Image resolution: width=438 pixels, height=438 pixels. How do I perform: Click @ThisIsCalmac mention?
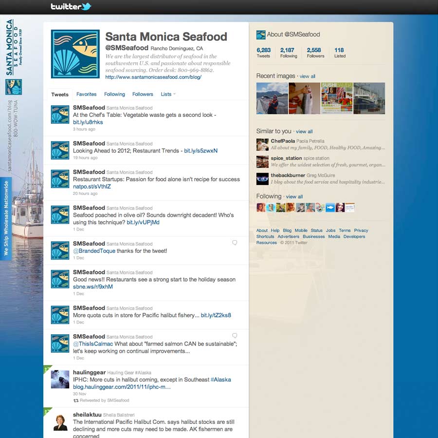click(93, 344)
